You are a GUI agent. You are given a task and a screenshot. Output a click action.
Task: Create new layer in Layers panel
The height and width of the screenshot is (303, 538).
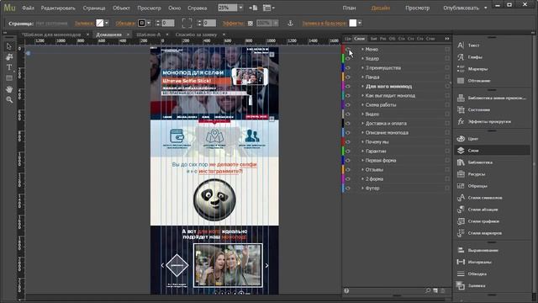(435, 290)
